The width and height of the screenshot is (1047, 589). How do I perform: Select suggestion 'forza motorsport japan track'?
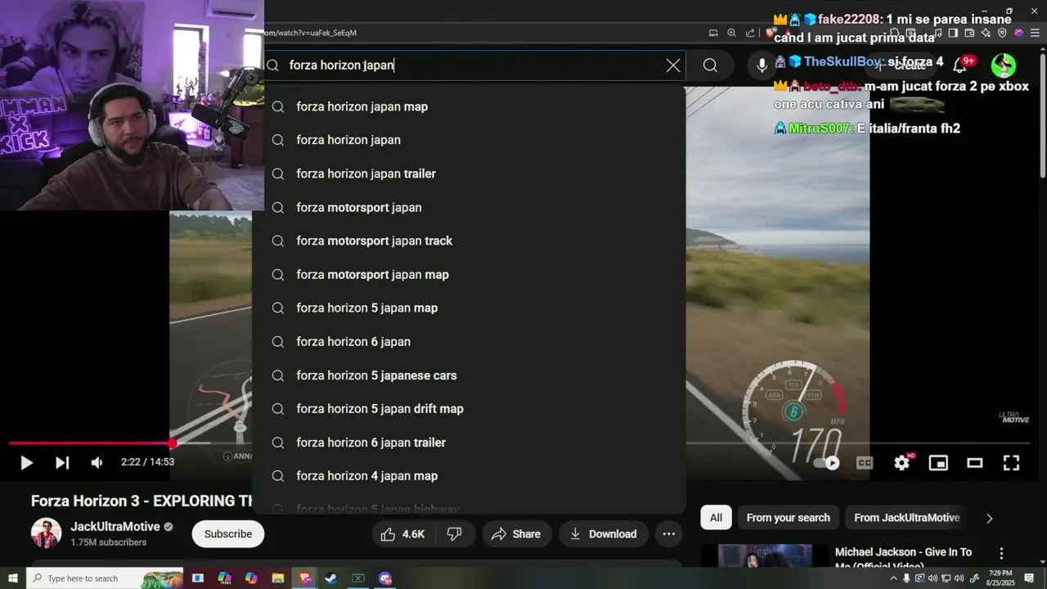tap(470, 241)
